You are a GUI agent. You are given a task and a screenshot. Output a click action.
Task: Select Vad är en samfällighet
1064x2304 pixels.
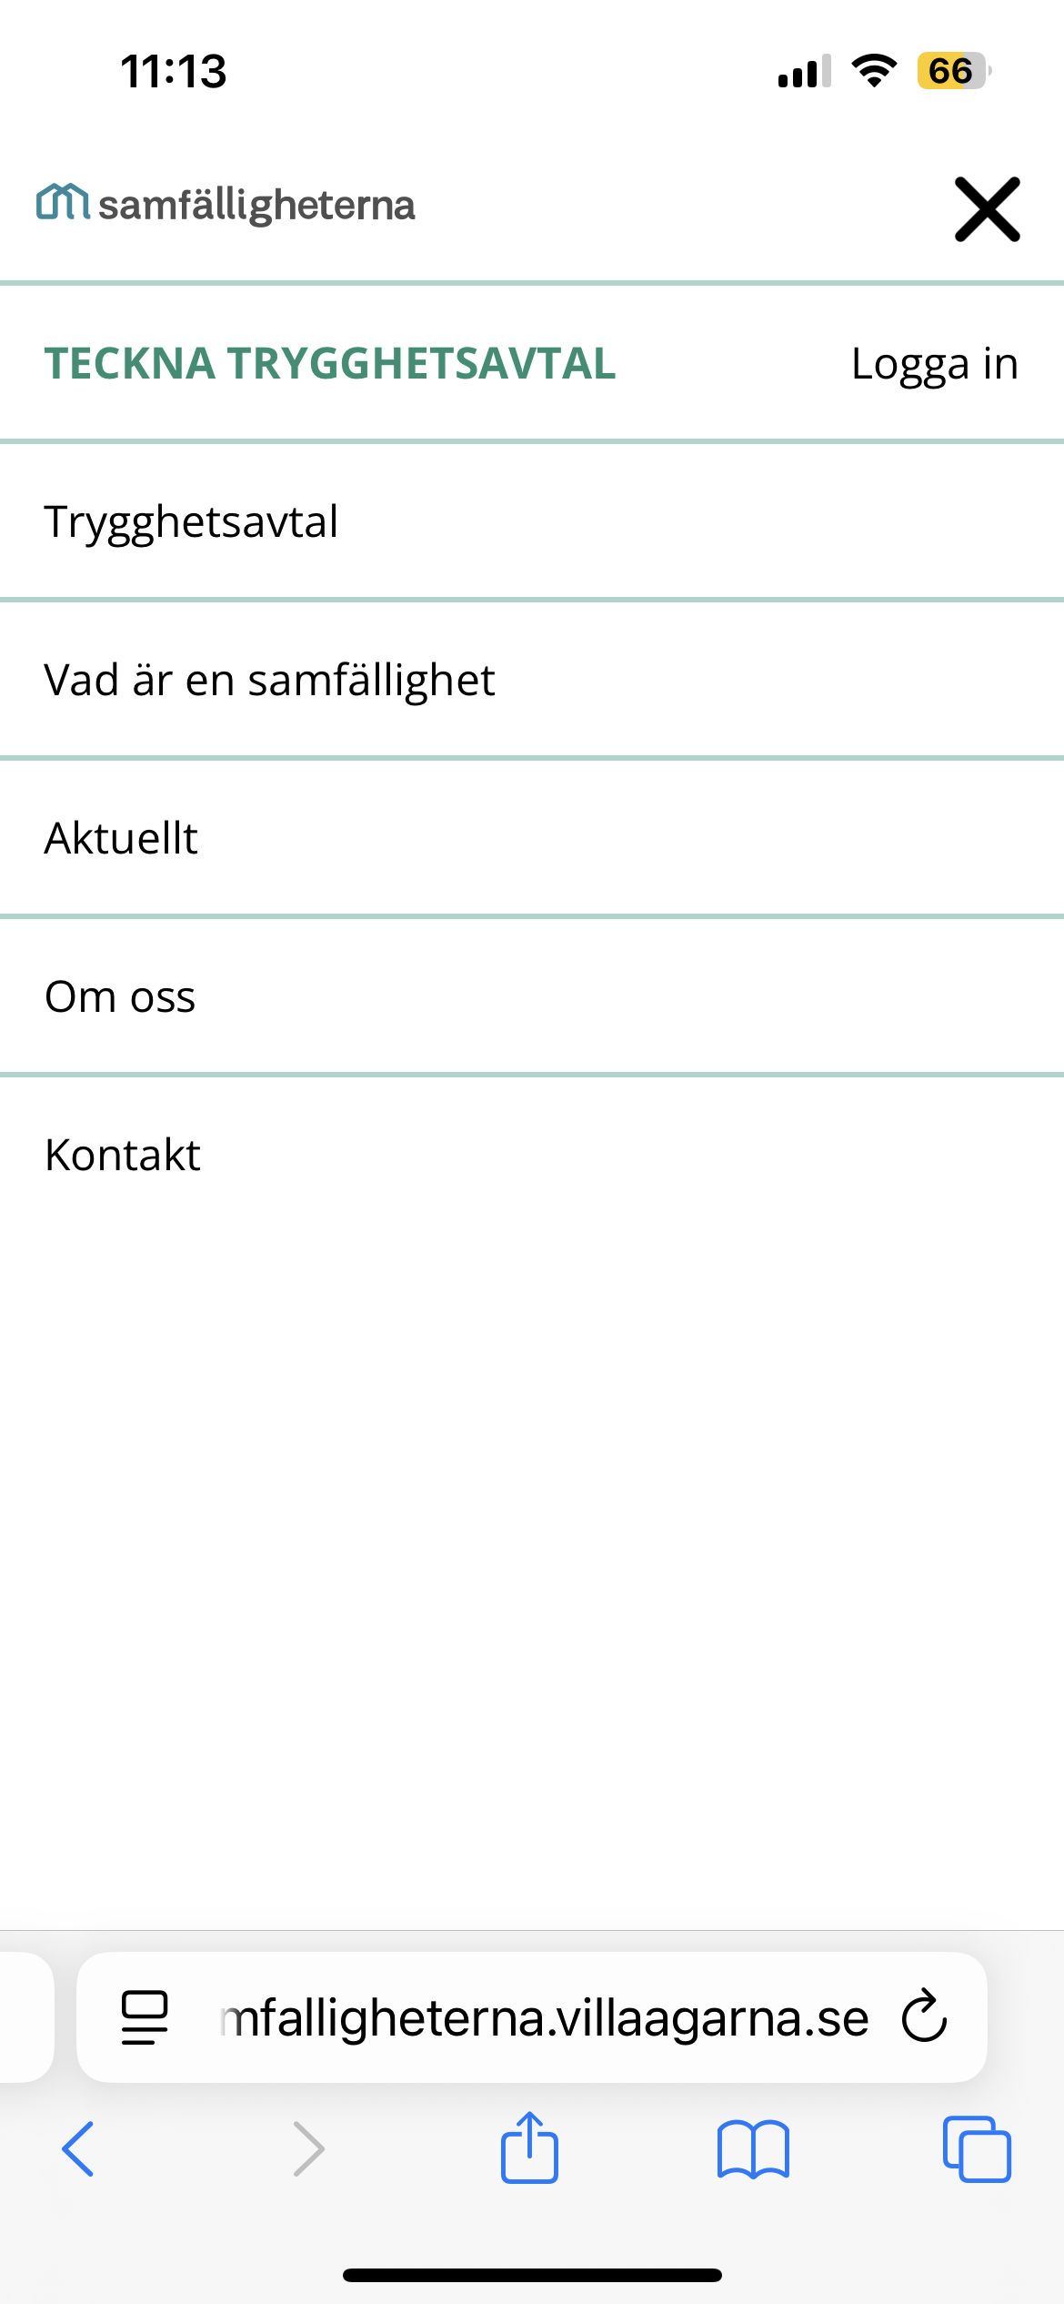[x=270, y=680]
